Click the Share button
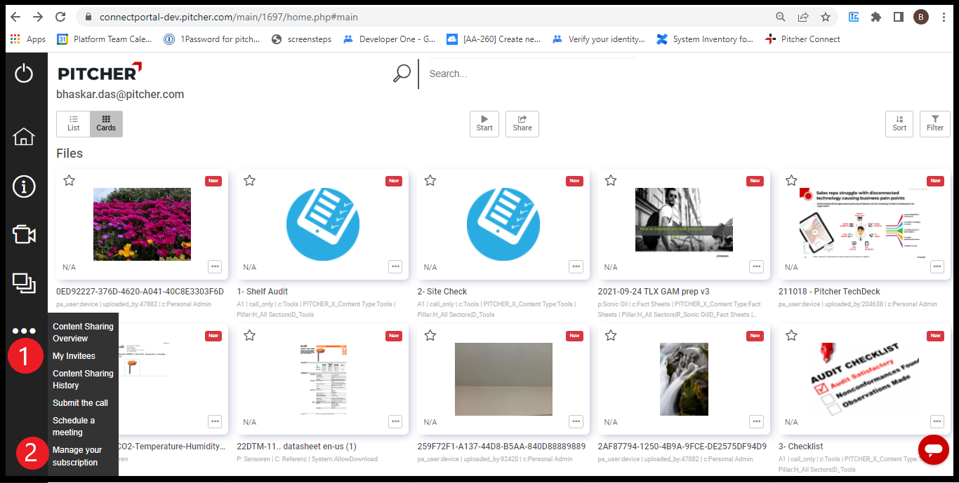 [522, 123]
